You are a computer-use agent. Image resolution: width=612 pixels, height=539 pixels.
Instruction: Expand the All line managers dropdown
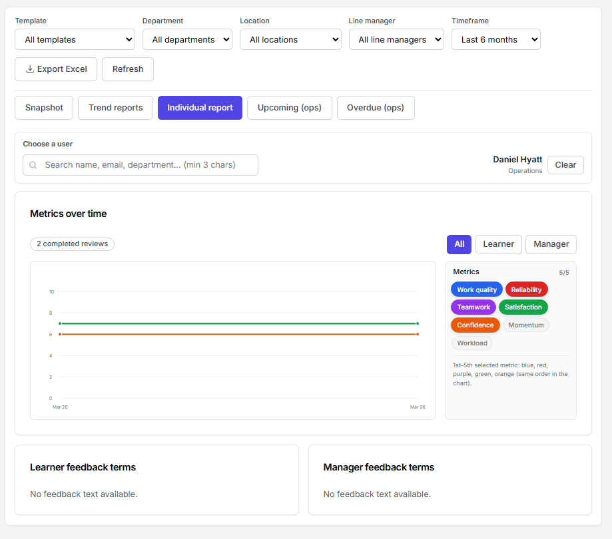point(396,39)
